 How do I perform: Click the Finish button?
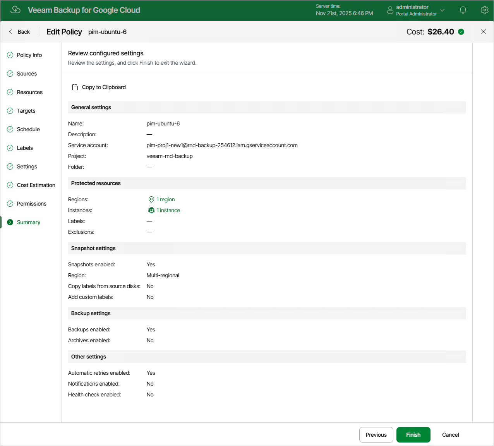coord(413,435)
